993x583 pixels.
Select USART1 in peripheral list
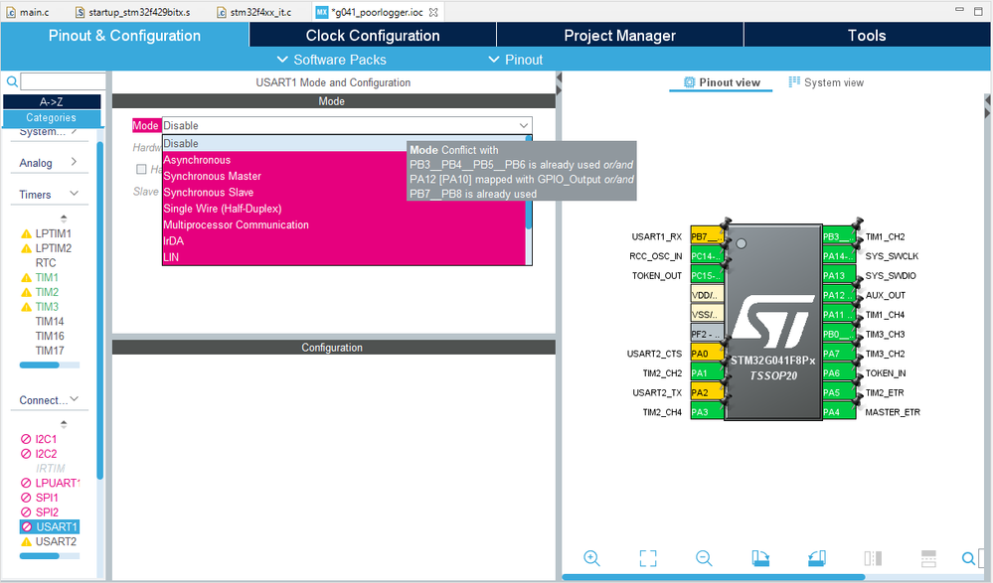tap(50, 526)
